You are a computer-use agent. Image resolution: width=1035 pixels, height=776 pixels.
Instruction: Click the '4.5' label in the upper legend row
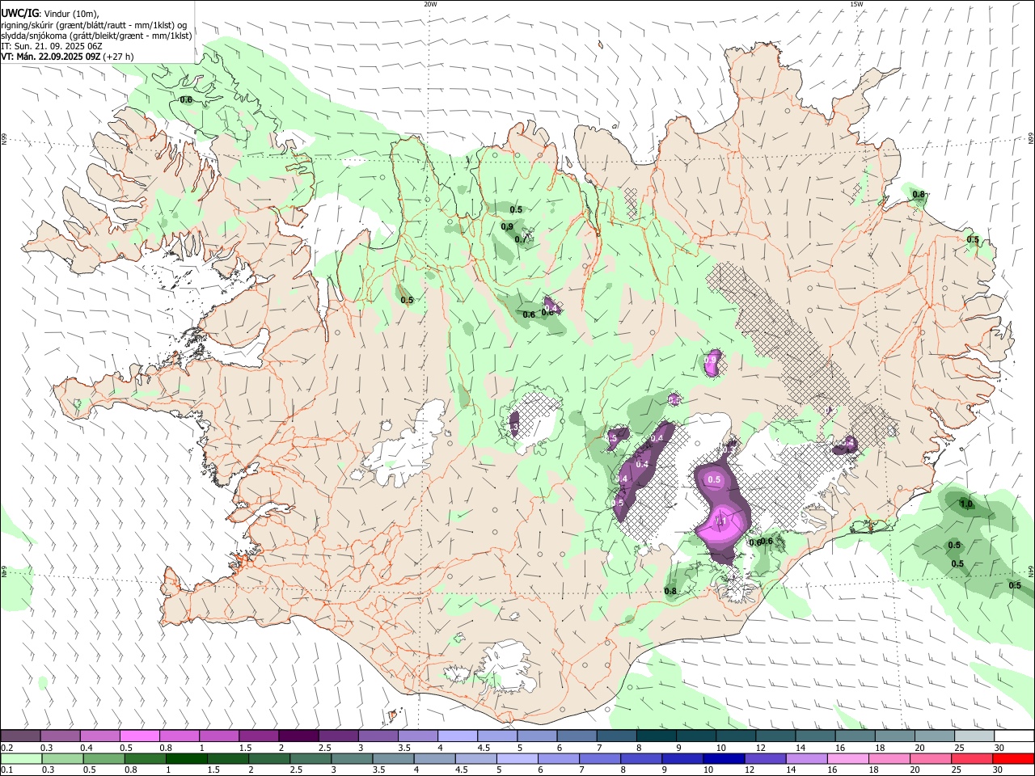(484, 748)
